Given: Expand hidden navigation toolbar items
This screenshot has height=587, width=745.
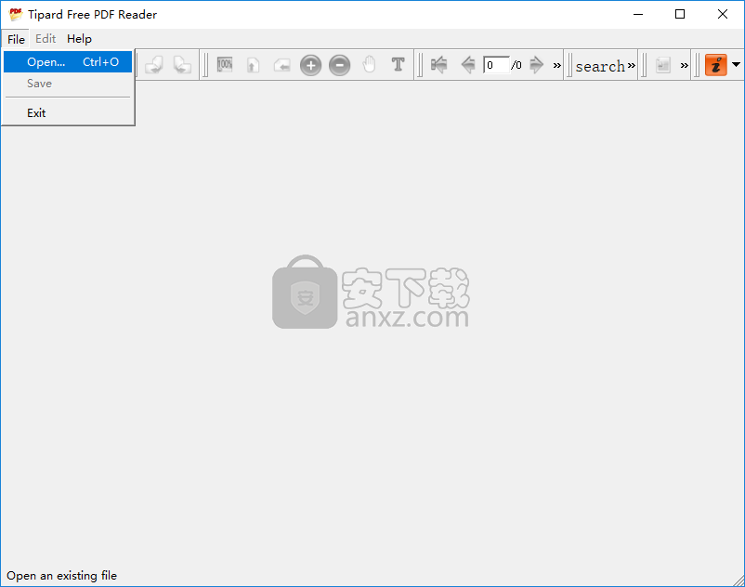Looking at the screenshot, I should (x=557, y=66).
